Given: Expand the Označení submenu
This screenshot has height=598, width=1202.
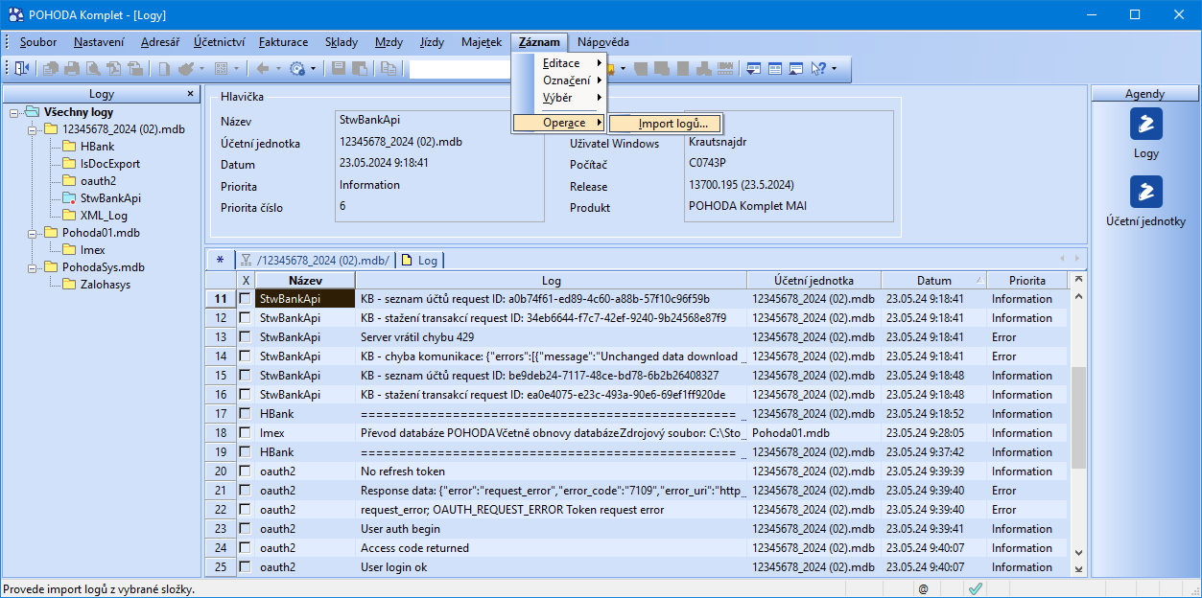Looking at the screenshot, I should pos(559,80).
